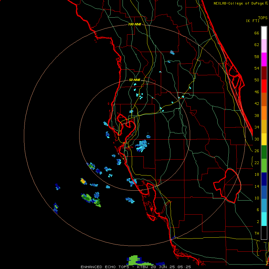Click the dark orange legend swatch
The height and width of the screenshot is (269, 269).
pos(264,100)
